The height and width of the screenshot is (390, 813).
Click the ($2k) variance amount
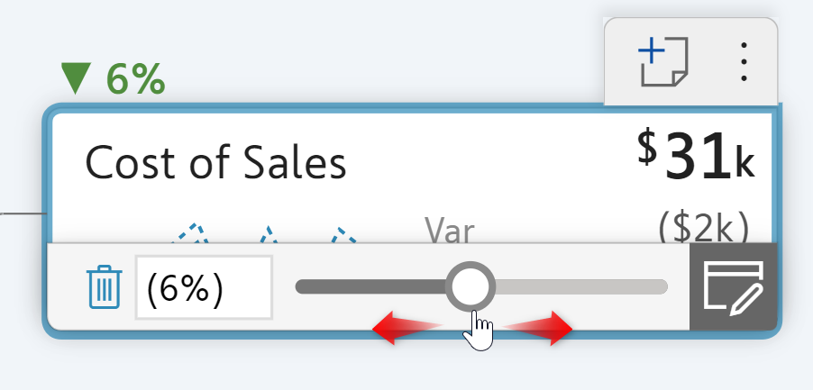click(704, 229)
